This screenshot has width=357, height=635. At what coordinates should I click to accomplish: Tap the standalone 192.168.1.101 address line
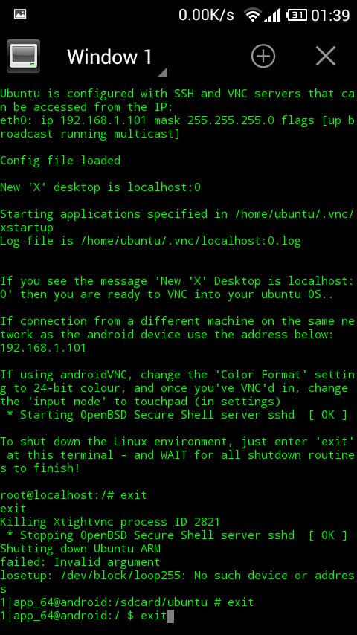43,348
